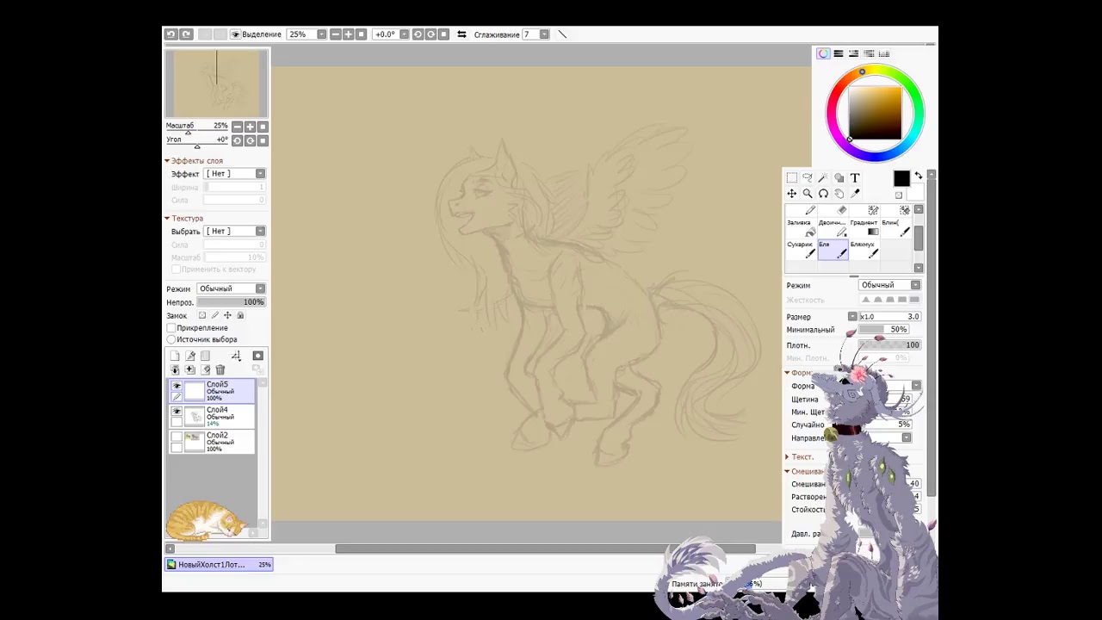Show layer Слой2 via its visibility box
Image resolution: width=1102 pixels, height=620 pixels.
click(176, 437)
